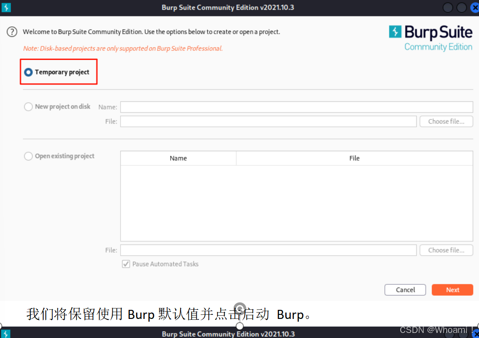Viewport: 479px width, 338px height.
Task: Click the new project File input field
Action: click(268, 121)
